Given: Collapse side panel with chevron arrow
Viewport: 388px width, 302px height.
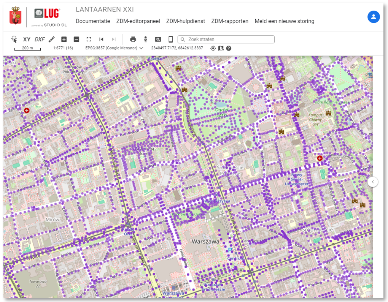Looking at the screenshot, I should point(373,182).
